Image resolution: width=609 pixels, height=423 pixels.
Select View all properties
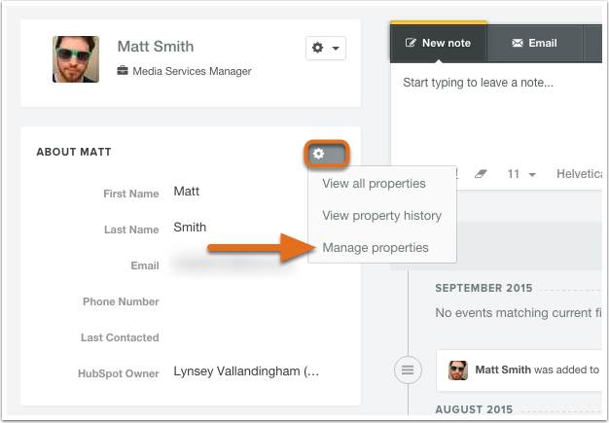(374, 184)
